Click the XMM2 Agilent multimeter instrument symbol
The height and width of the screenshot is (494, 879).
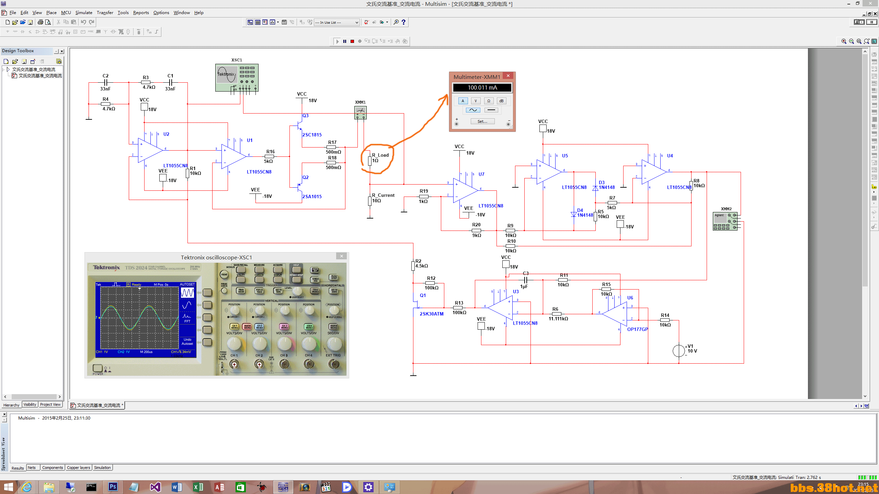coord(725,221)
